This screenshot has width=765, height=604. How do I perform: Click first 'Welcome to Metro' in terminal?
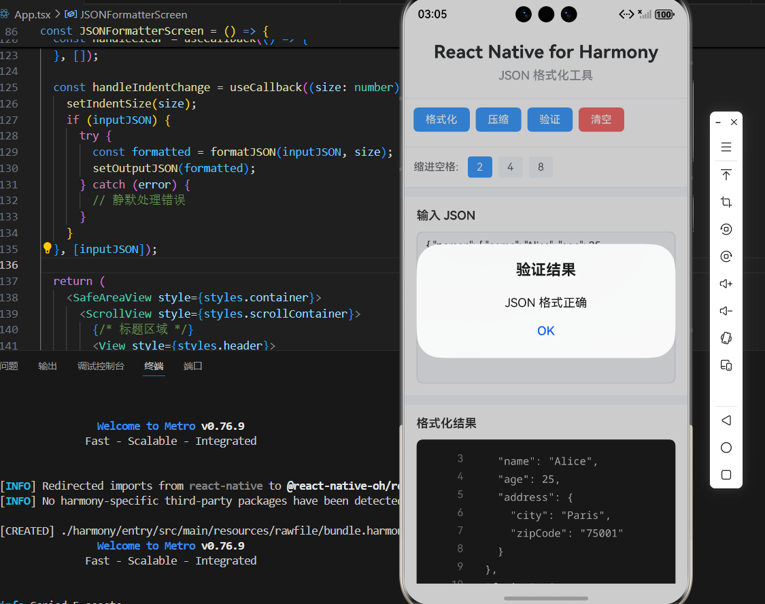point(146,426)
